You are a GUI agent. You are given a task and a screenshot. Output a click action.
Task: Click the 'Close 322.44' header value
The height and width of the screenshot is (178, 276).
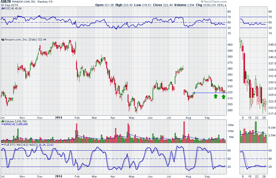[x=163, y=5]
